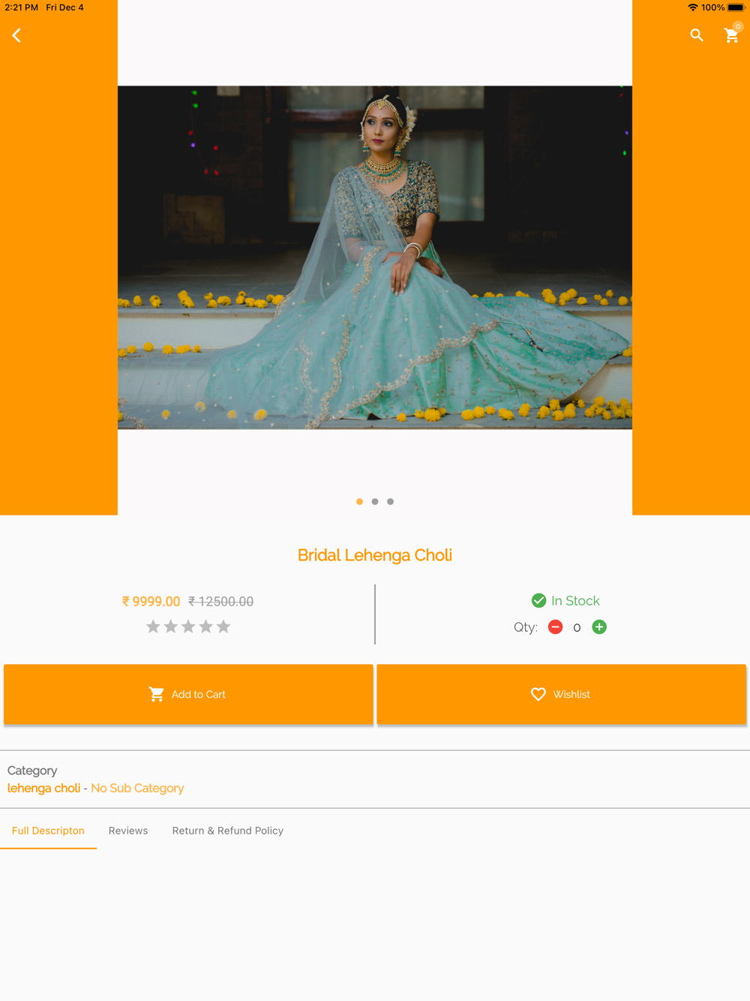Image resolution: width=750 pixels, height=1001 pixels.
Task: Show second image via middle carousel dot
Action: click(x=375, y=501)
